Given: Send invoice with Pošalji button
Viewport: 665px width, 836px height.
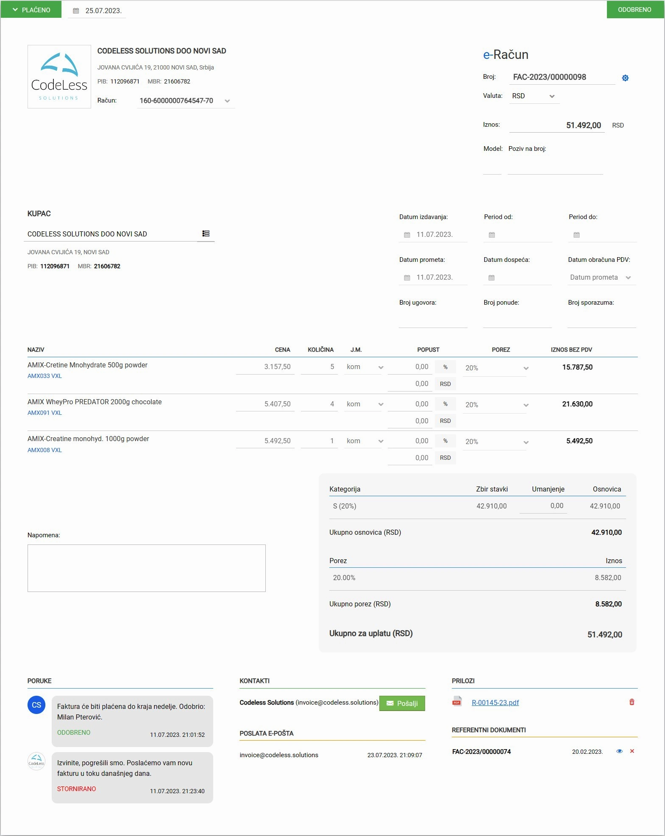Looking at the screenshot, I should (x=402, y=703).
